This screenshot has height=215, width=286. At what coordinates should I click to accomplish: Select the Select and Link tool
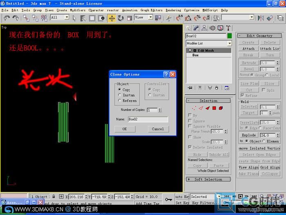(26, 18)
